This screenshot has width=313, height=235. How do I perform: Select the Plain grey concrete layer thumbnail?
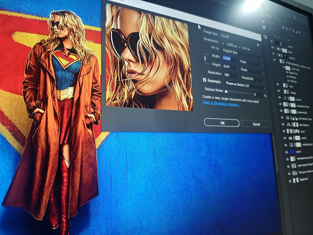(x=295, y=173)
